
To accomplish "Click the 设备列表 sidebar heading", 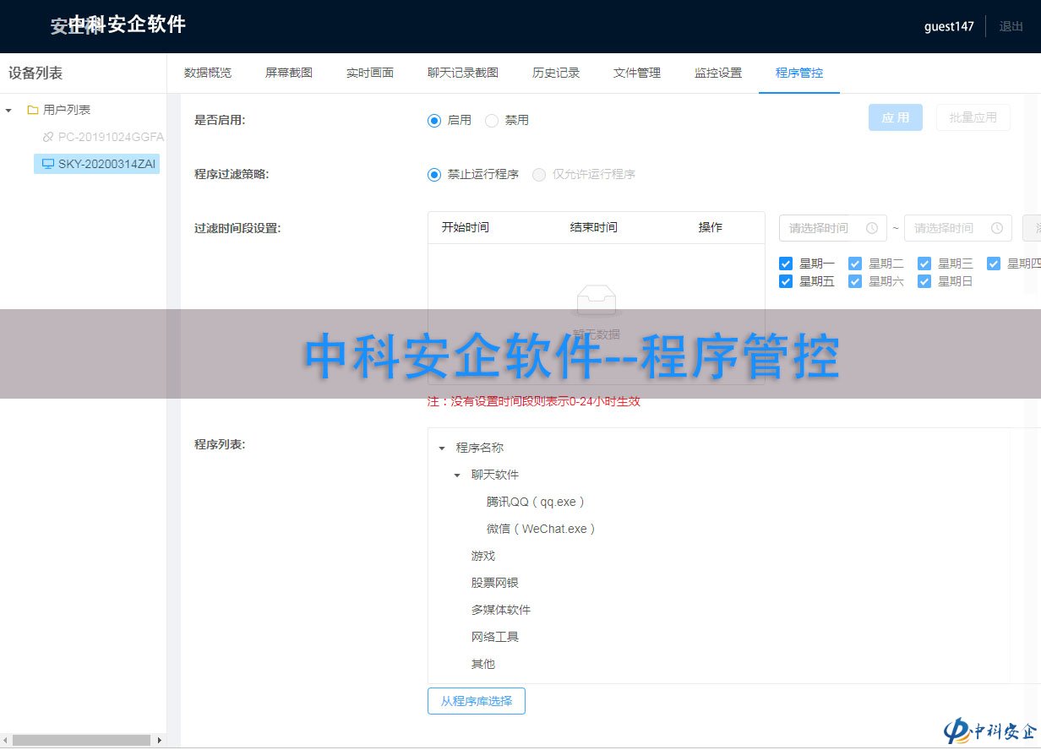I will [x=35, y=73].
